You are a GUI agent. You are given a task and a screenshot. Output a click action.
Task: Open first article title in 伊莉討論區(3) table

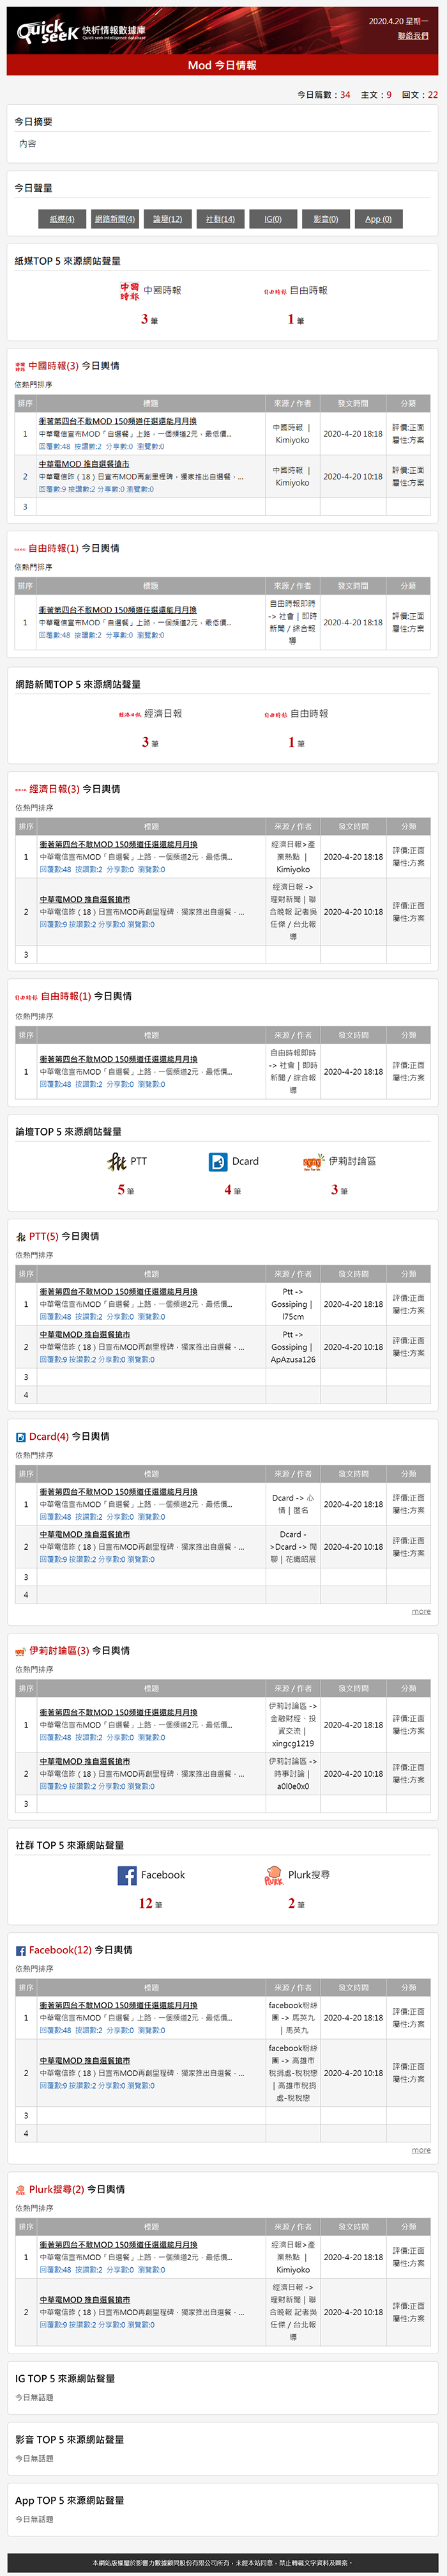tap(119, 1713)
